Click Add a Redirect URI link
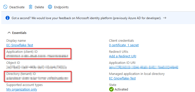 click(123, 56)
